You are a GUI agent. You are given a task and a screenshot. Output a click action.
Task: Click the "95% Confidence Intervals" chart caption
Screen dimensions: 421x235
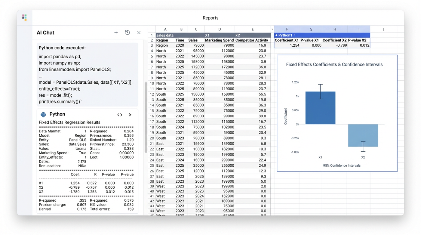[342, 165]
